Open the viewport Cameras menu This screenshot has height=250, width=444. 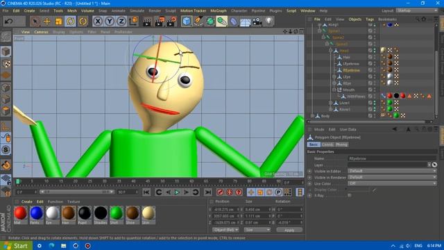coord(41,32)
